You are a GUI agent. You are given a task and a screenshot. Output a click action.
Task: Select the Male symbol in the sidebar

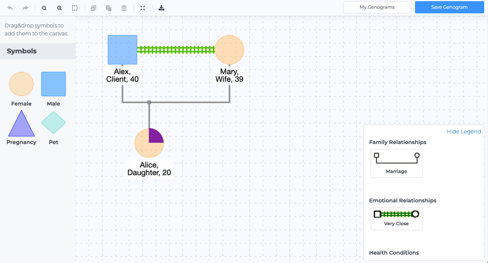click(x=53, y=83)
